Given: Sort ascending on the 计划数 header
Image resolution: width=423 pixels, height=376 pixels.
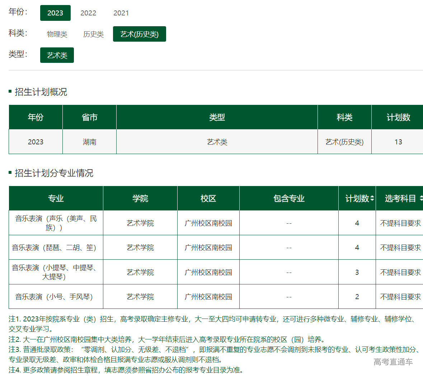Looking at the screenshot, I should [372, 196].
